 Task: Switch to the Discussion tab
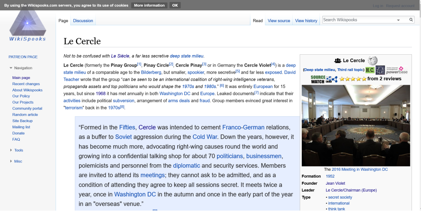[83, 21]
